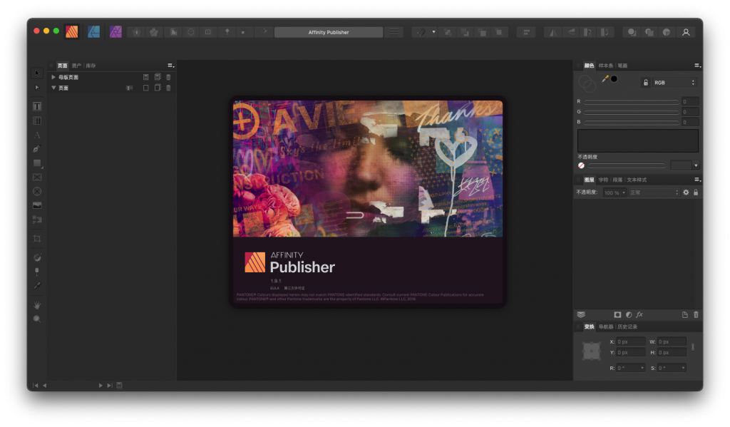Viewport: 730px width, 427px height.
Task: Select the Node tool
Action: (x=37, y=87)
